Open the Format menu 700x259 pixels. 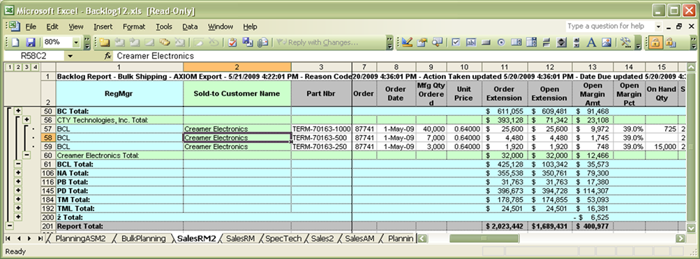coord(134,26)
